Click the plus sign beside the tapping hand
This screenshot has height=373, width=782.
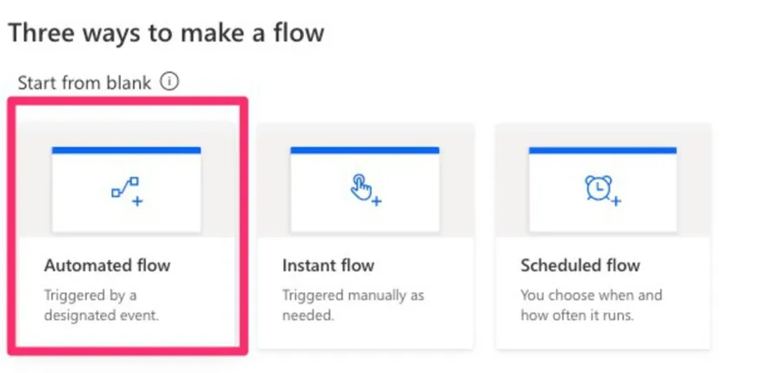click(x=377, y=202)
